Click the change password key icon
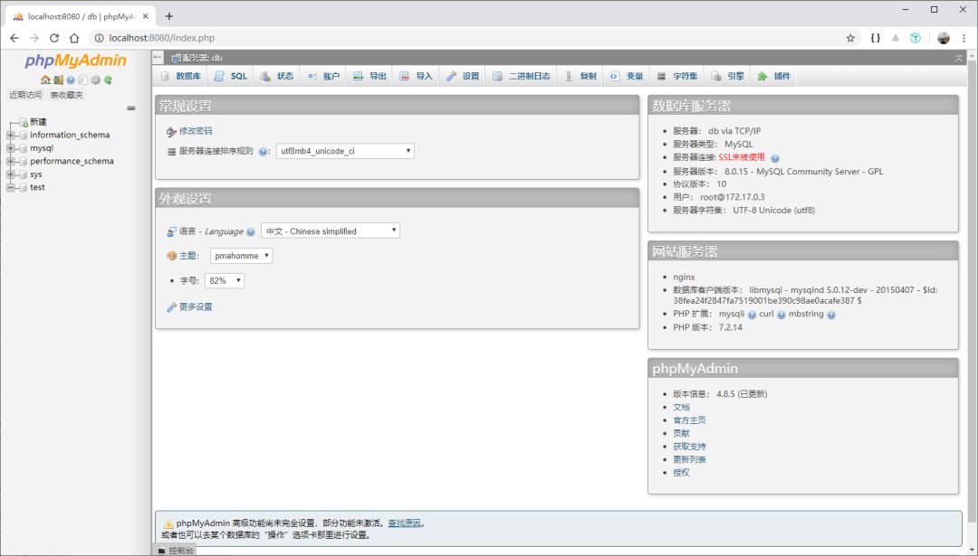Image resolution: width=978 pixels, height=556 pixels. pyautogui.click(x=171, y=131)
